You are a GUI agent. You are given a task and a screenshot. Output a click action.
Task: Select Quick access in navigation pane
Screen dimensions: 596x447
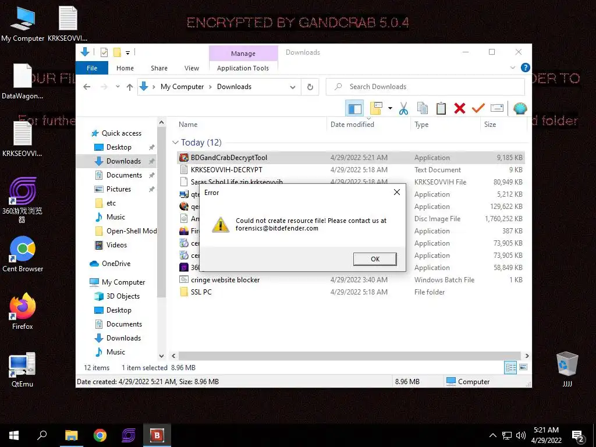pyautogui.click(x=121, y=133)
